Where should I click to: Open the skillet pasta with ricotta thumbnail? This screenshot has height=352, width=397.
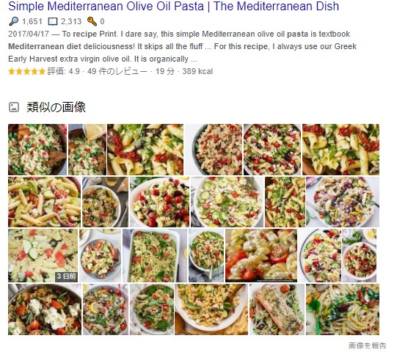(45, 309)
